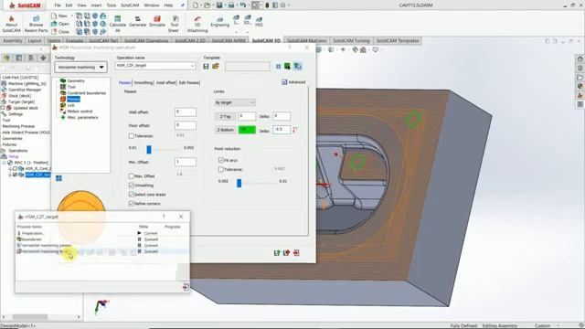Run Calculate All in the ribbon
Screen dimensions: 585x329
coord(118,25)
